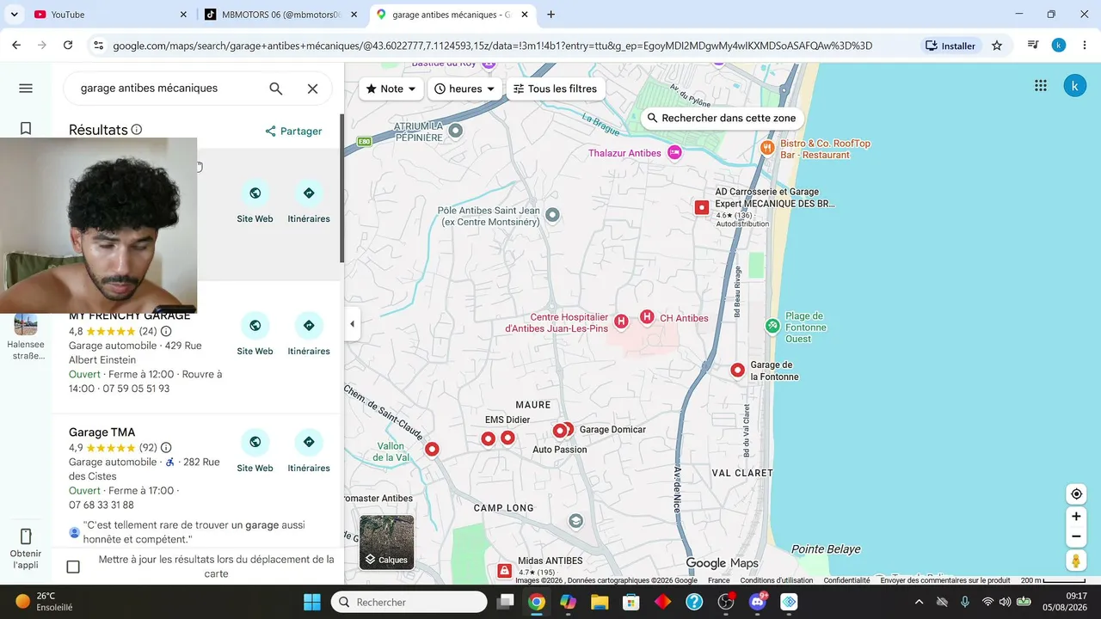Select the CH Antibes hospital pin
Screen dimensions: 1101x619
[x=647, y=317]
